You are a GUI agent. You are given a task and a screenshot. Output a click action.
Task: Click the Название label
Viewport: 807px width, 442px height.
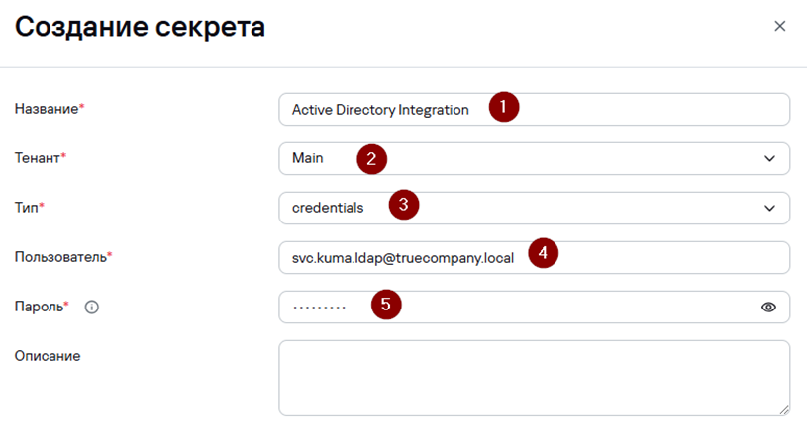click(47, 109)
